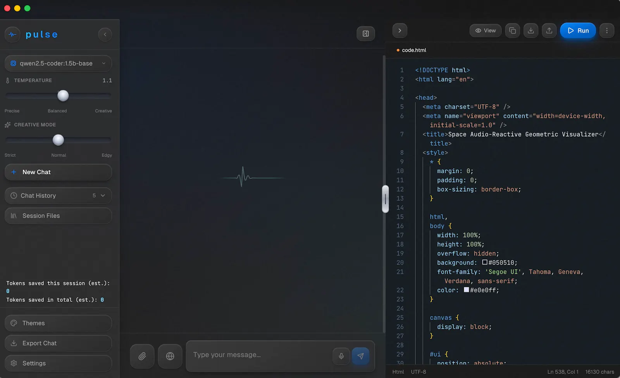Toggle the side panel layout icon
The width and height of the screenshot is (620, 378).
(365, 34)
